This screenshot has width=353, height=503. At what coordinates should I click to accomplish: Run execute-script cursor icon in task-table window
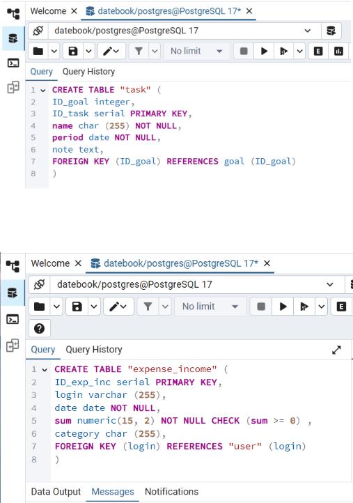point(283,51)
